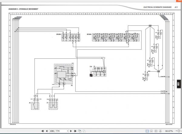Enable continuous scrolling page layout

(151, 131)
